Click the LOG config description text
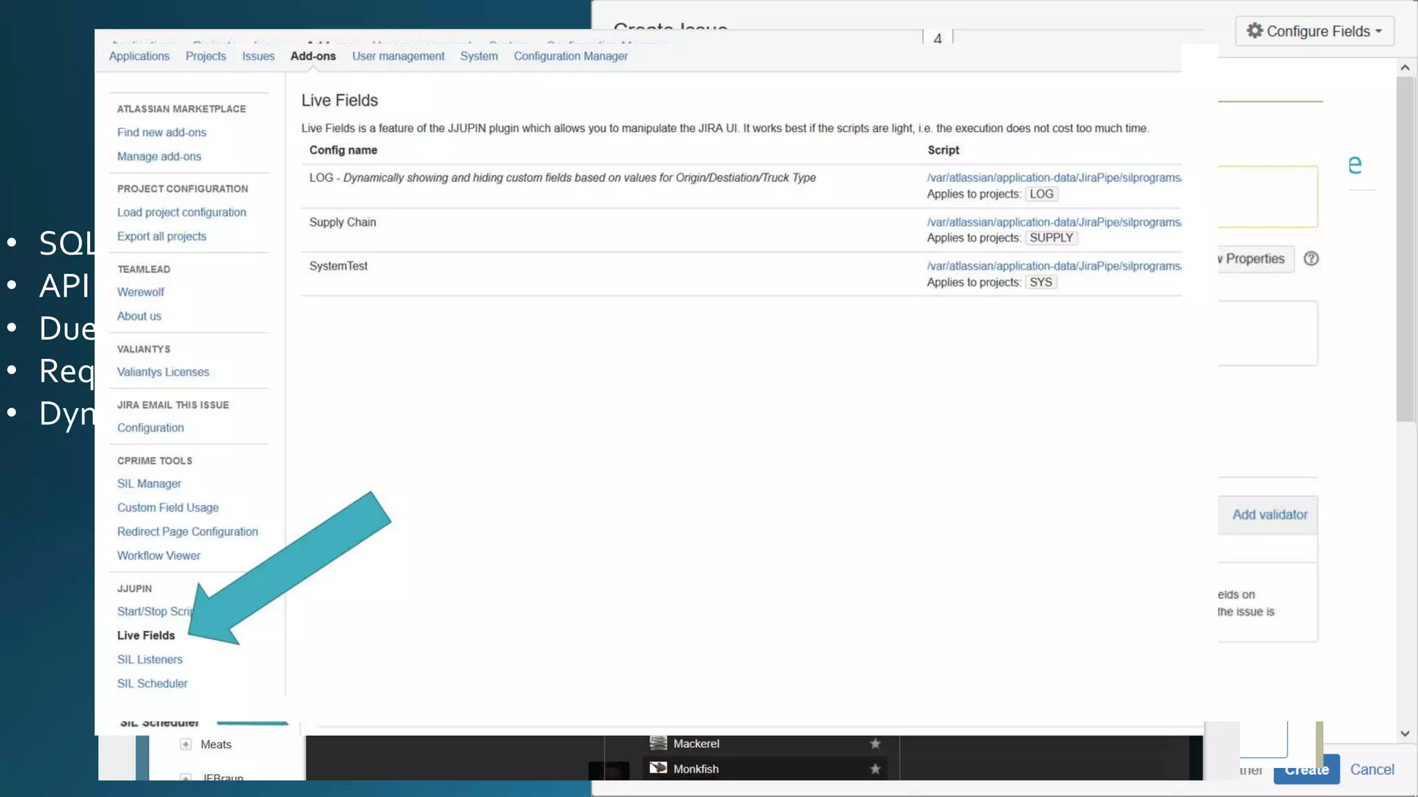Screen dimensions: 1418x797 point(580,178)
